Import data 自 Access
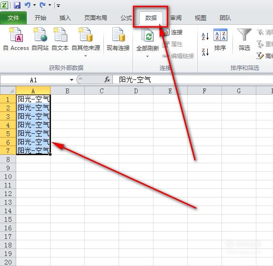 pos(16,39)
